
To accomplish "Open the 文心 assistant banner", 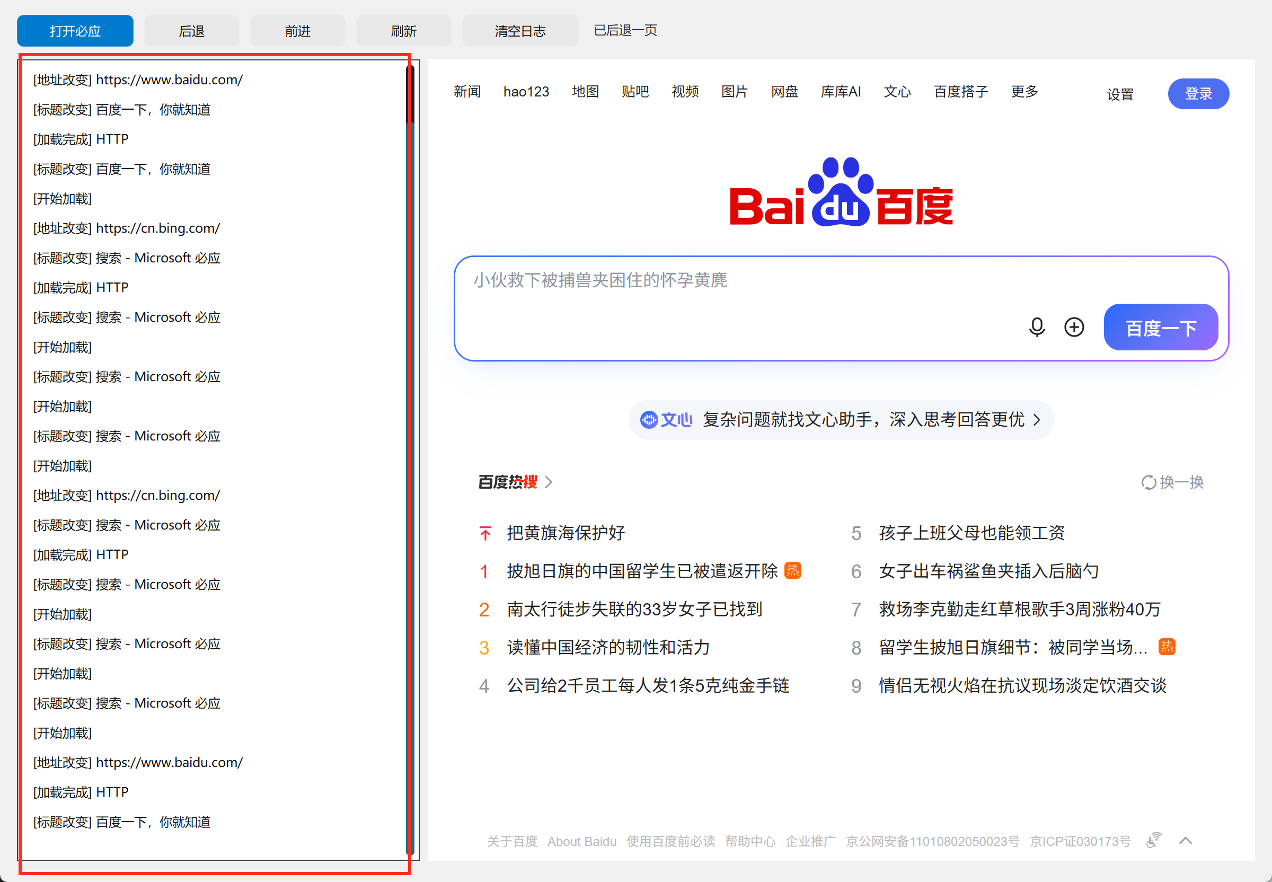I will point(841,419).
